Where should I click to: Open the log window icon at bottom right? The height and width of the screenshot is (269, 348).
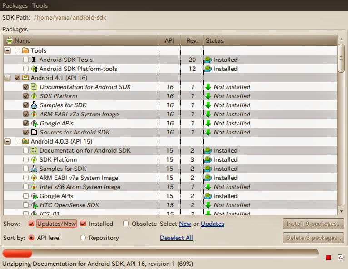[x=340, y=258]
